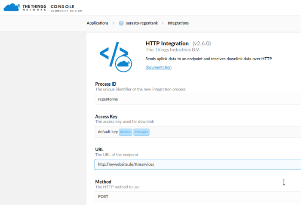This screenshot has height=205, width=301.
Task: Open the Applications breadcrumb
Action: click(x=97, y=23)
